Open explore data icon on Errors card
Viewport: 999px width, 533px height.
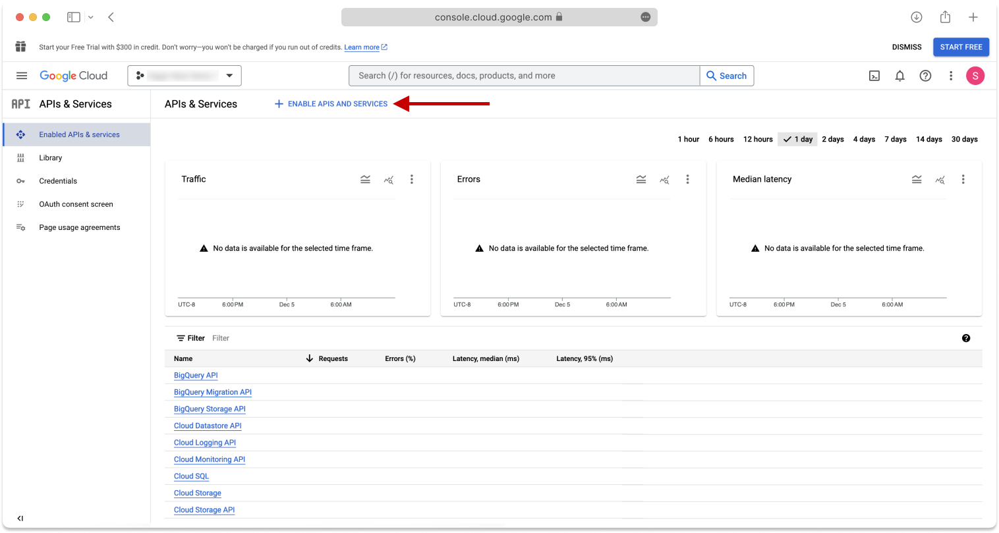click(664, 179)
